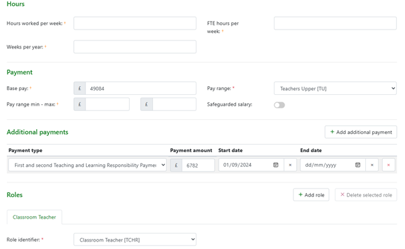This screenshot has width=405, height=249.
Task: Delete the additional payment row with the red x
Action: pyautogui.click(x=388, y=165)
